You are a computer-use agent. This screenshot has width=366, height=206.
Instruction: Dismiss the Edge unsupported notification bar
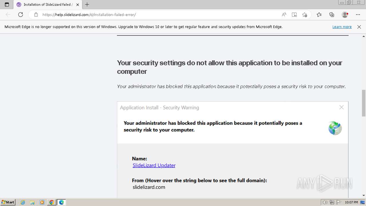(x=359, y=27)
